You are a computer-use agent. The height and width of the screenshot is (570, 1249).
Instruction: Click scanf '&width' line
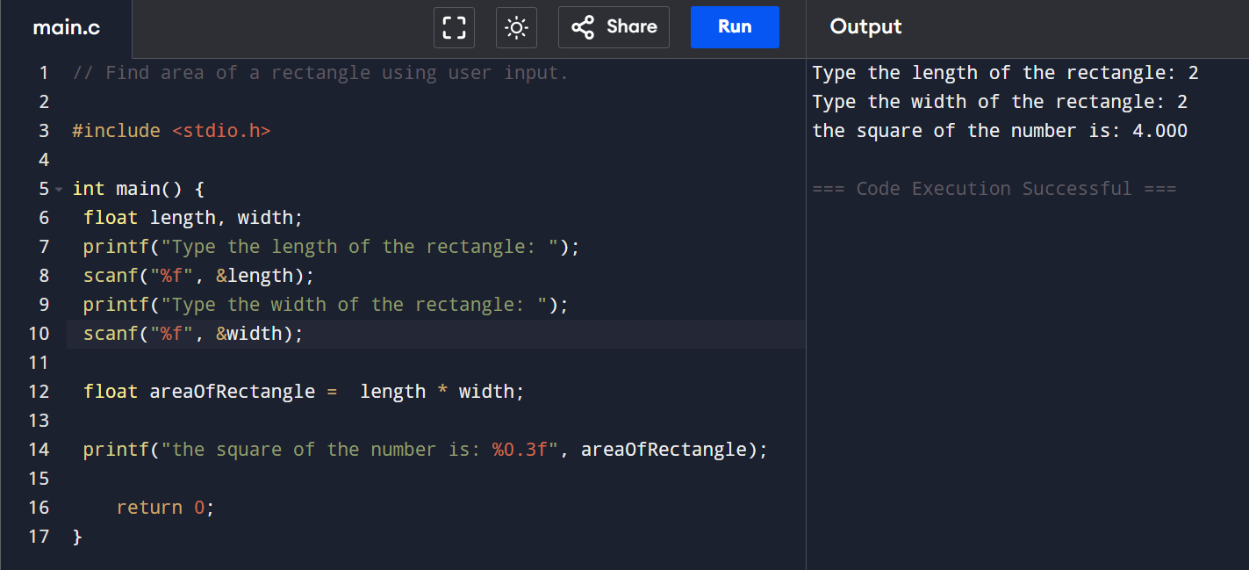[x=193, y=334]
